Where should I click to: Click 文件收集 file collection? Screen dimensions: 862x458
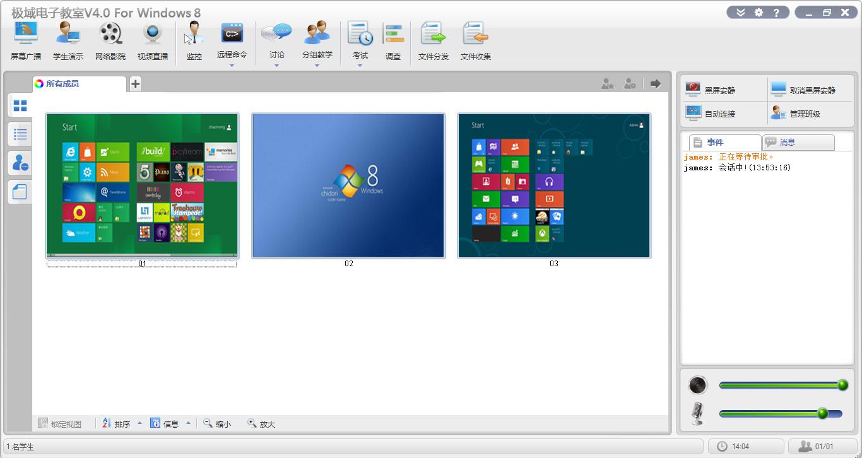(x=476, y=41)
